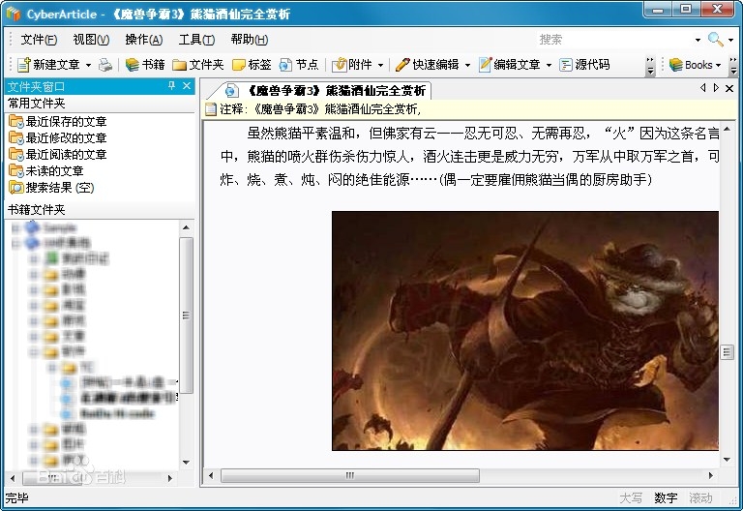Click the printer icon in the toolbar
Viewport: 743px width, 511px height.
pyautogui.click(x=104, y=65)
